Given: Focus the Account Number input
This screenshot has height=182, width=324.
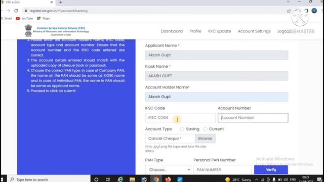Looking at the screenshot, I should point(253,118).
